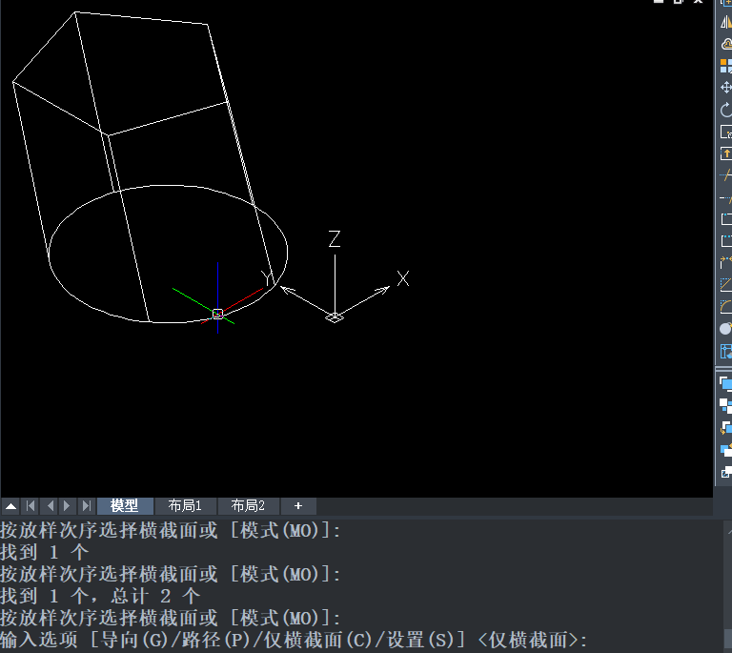Image resolution: width=732 pixels, height=653 pixels.
Task: Jump to the last layout tab
Action: (x=87, y=506)
